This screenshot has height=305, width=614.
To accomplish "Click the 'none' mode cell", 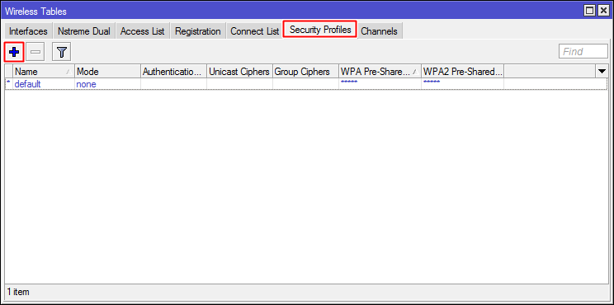I will [x=86, y=84].
